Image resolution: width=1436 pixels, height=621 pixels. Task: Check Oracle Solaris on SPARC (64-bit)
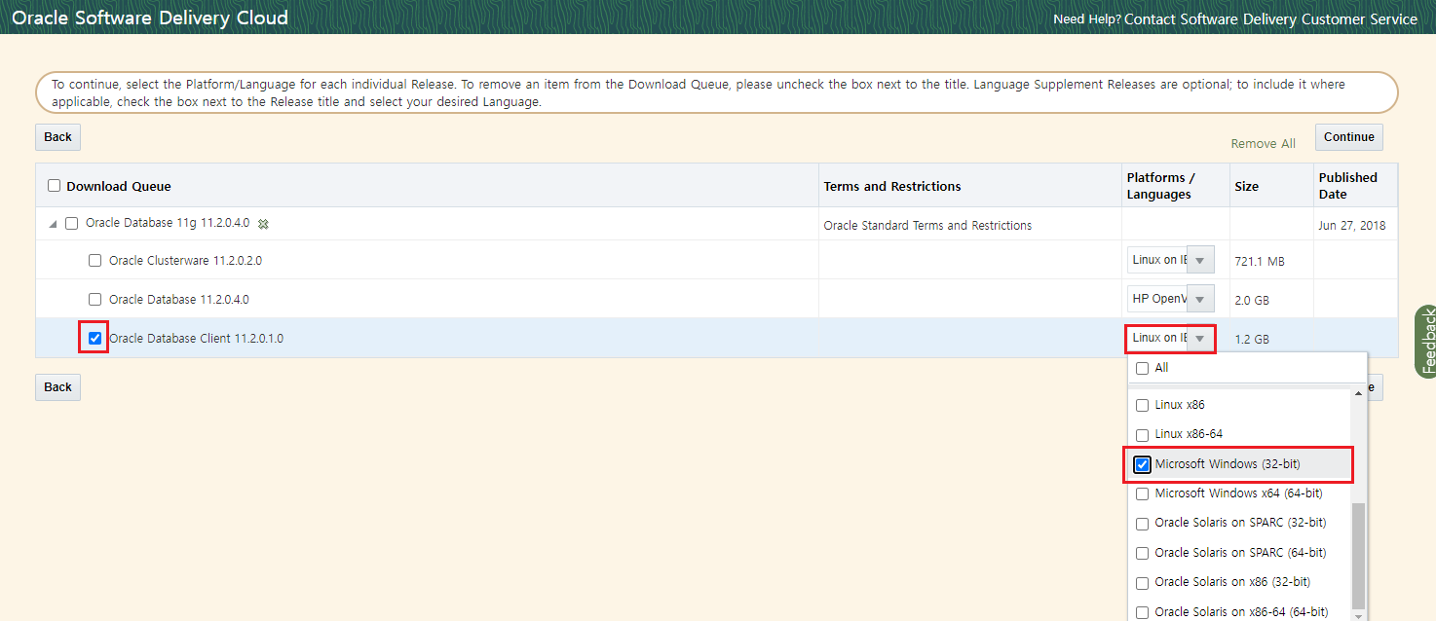(x=1142, y=553)
